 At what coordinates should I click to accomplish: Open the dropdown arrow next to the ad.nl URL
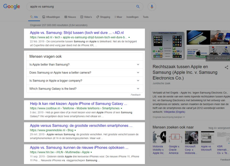129,37
